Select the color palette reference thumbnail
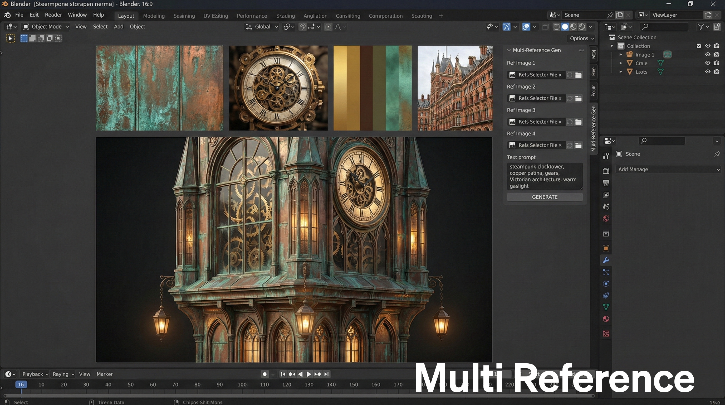This screenshot has width=725, height=405. [x=372, y=88]
